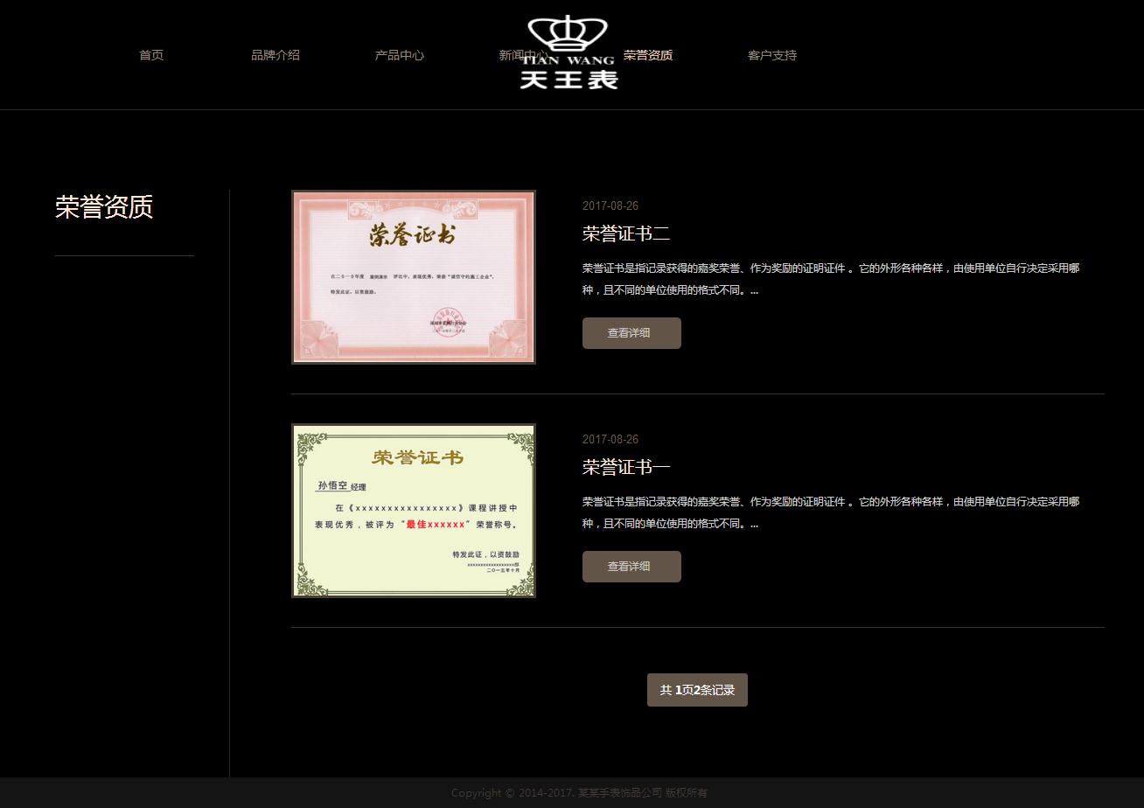Click the 荣誉资质 heading in the left sidebar
Viewport: 1144px width, 808px height.
(x=104, y=207)
